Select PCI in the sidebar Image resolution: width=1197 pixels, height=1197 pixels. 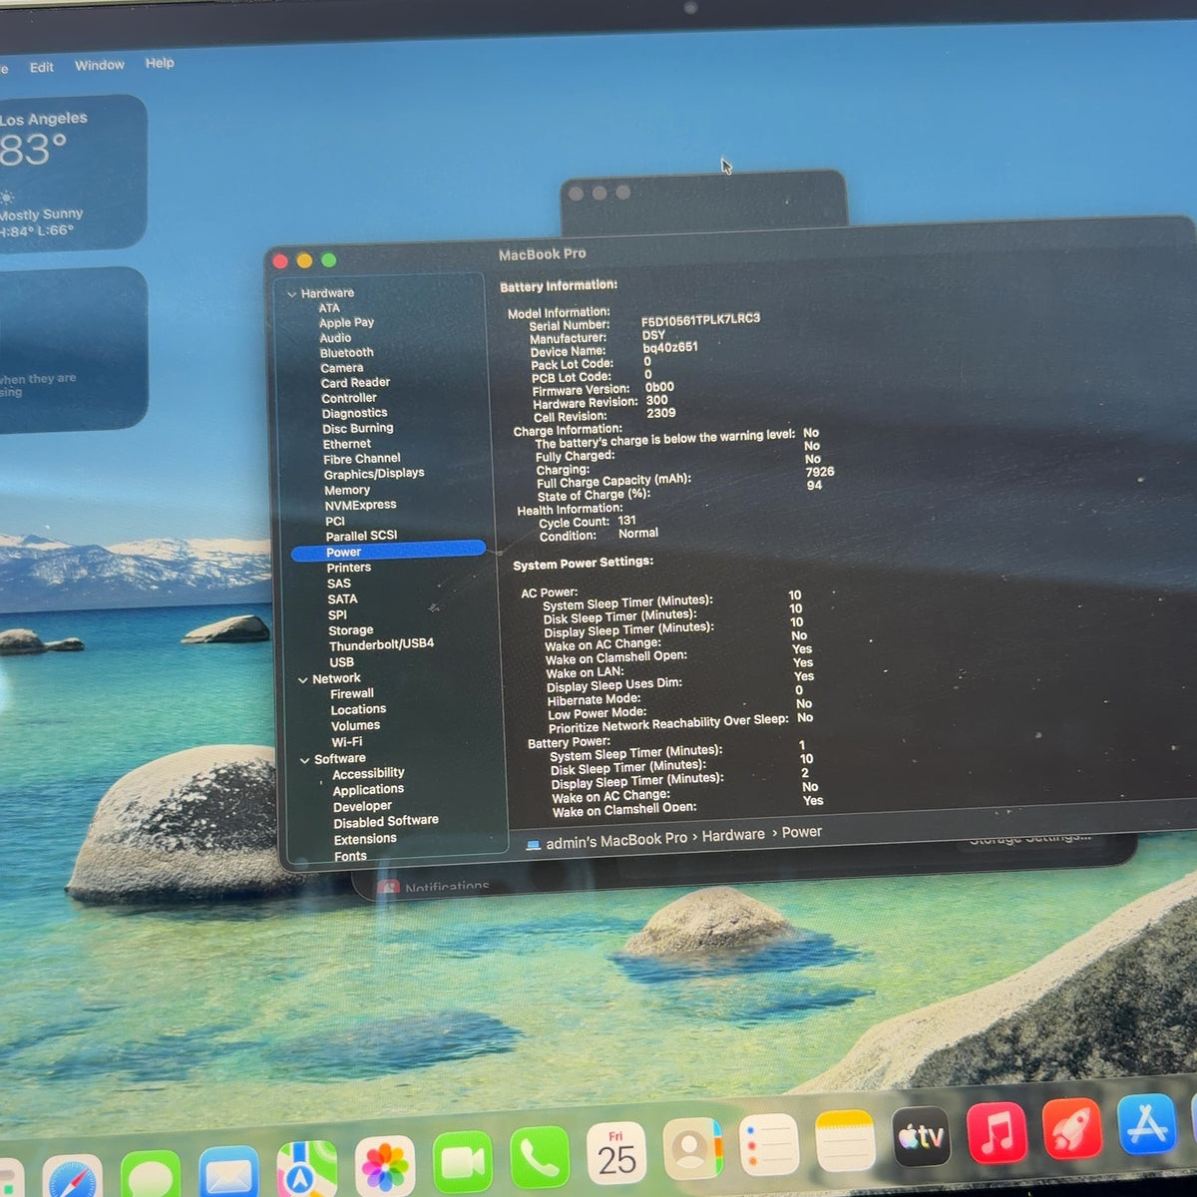click(334, 521)
